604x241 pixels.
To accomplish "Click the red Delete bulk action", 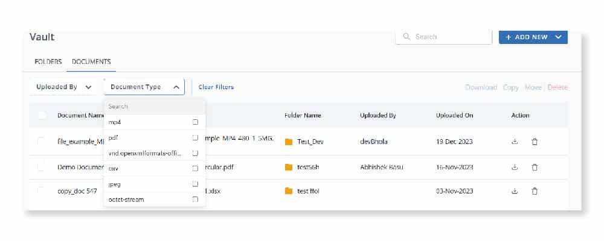I will 557,87.
